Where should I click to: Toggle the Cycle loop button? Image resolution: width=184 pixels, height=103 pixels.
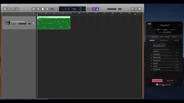(56, 9)
